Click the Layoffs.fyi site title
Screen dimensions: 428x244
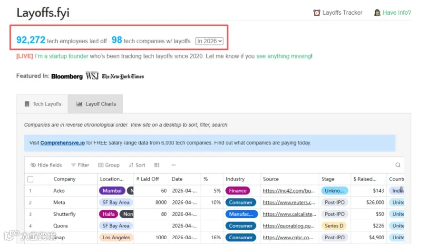pyautogui.click(x=43, y=12)
